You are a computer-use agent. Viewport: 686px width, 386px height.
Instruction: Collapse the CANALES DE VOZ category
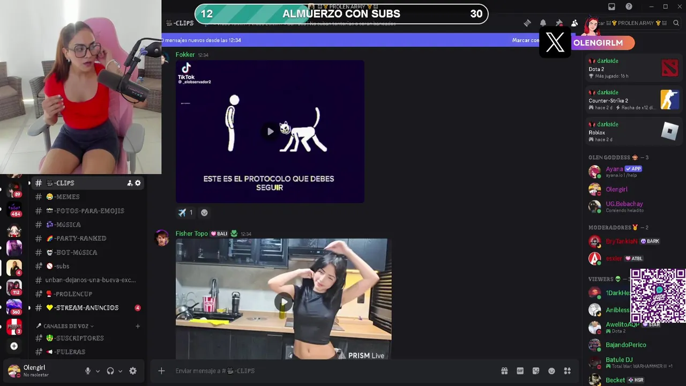pos(65,326)
